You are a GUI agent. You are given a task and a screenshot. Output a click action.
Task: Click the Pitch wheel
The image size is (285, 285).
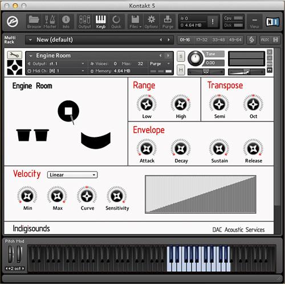(x=10, y=255)
